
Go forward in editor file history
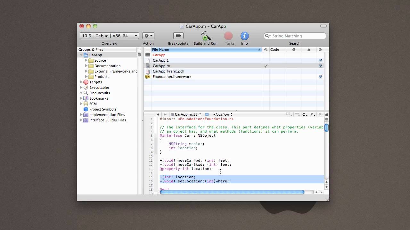point(165,114)
